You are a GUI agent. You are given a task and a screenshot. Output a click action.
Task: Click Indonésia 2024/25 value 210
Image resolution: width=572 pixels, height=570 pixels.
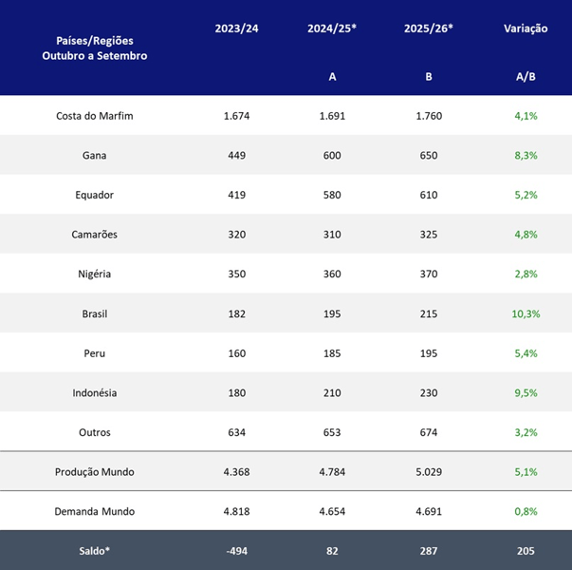tap(332, 392)
